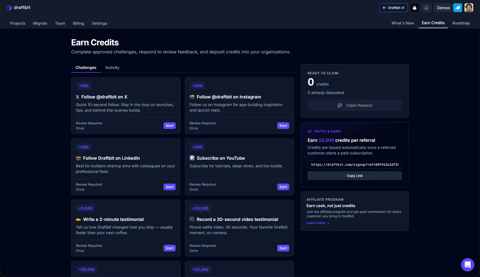Start the Subscribe on YouTube challenge
This screenshot has width=480, height=277.
(x=283, y=187)
